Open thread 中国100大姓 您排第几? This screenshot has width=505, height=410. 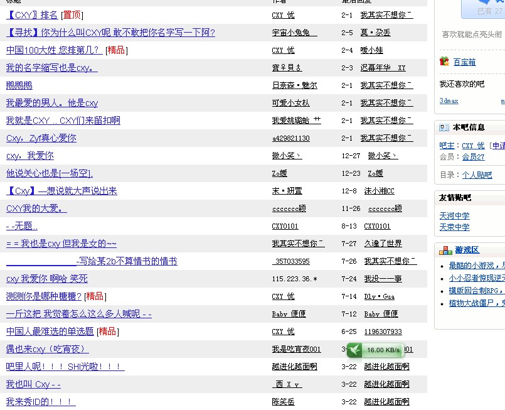(54, 50)
